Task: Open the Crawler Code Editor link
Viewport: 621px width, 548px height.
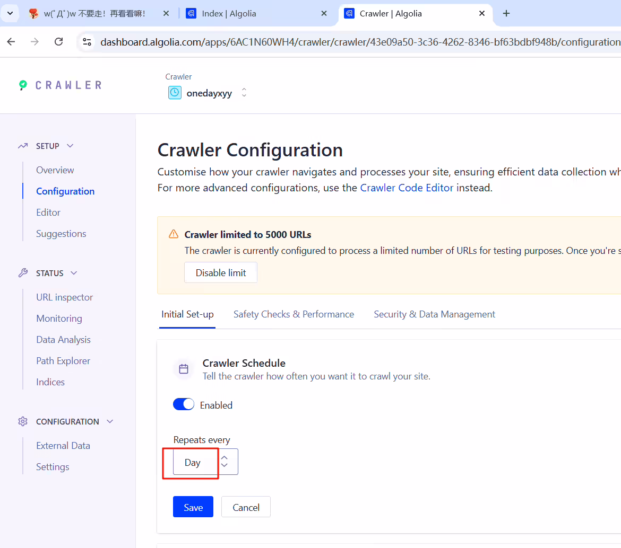Action: click(x=407, y=188)
